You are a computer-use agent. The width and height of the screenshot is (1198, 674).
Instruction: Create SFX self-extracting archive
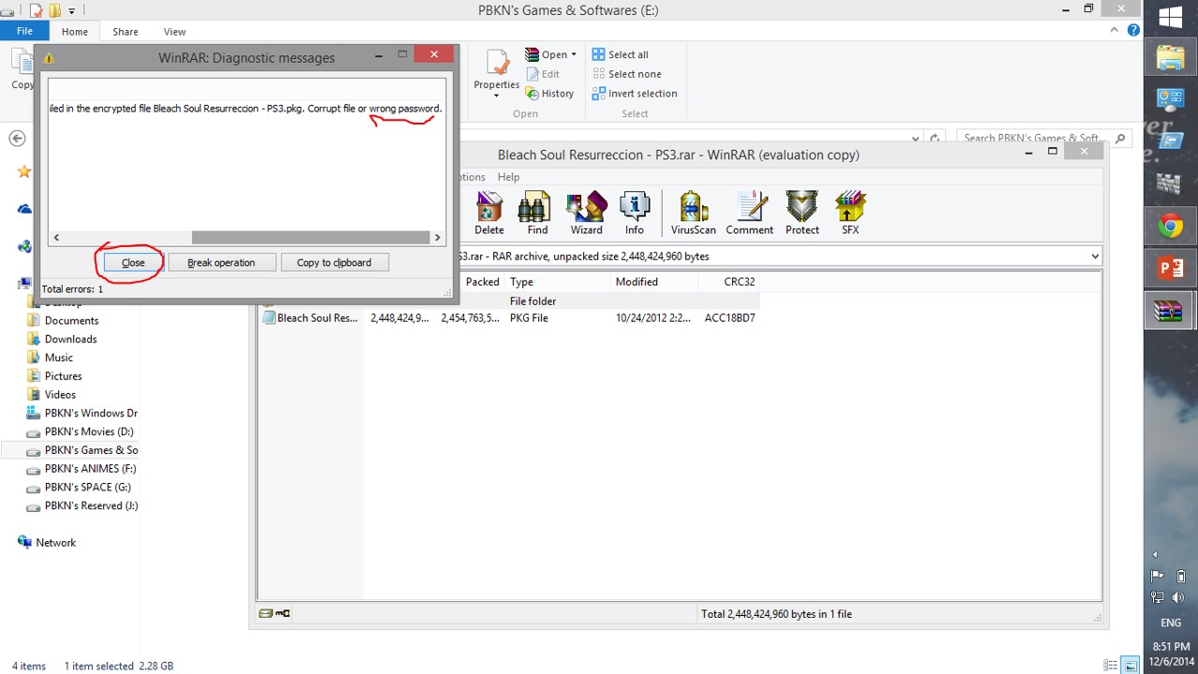[x=850, y=213]
